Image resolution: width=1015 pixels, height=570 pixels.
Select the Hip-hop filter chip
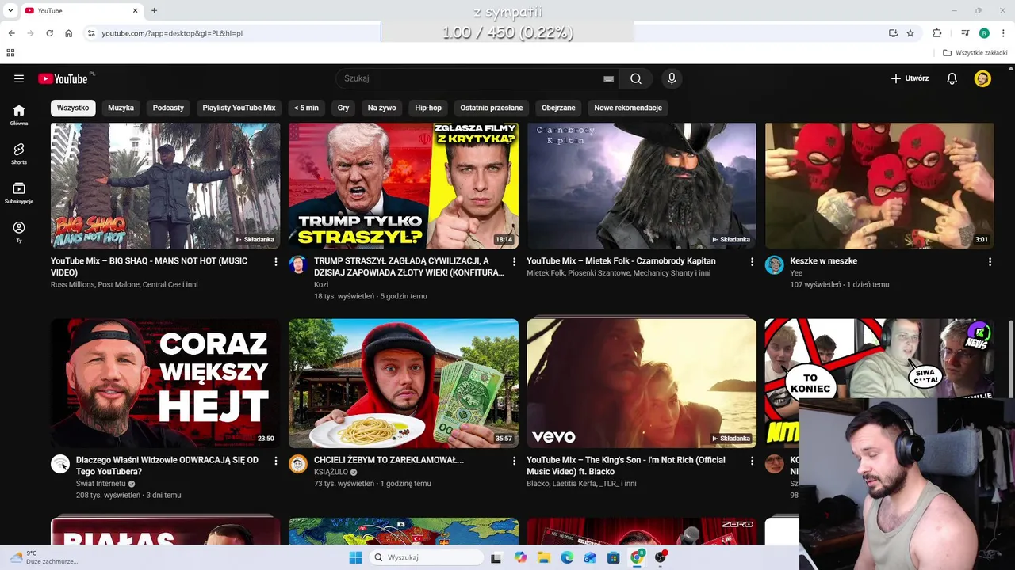[428, 108]
